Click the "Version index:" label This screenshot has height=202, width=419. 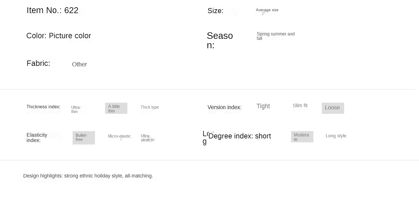224,107
